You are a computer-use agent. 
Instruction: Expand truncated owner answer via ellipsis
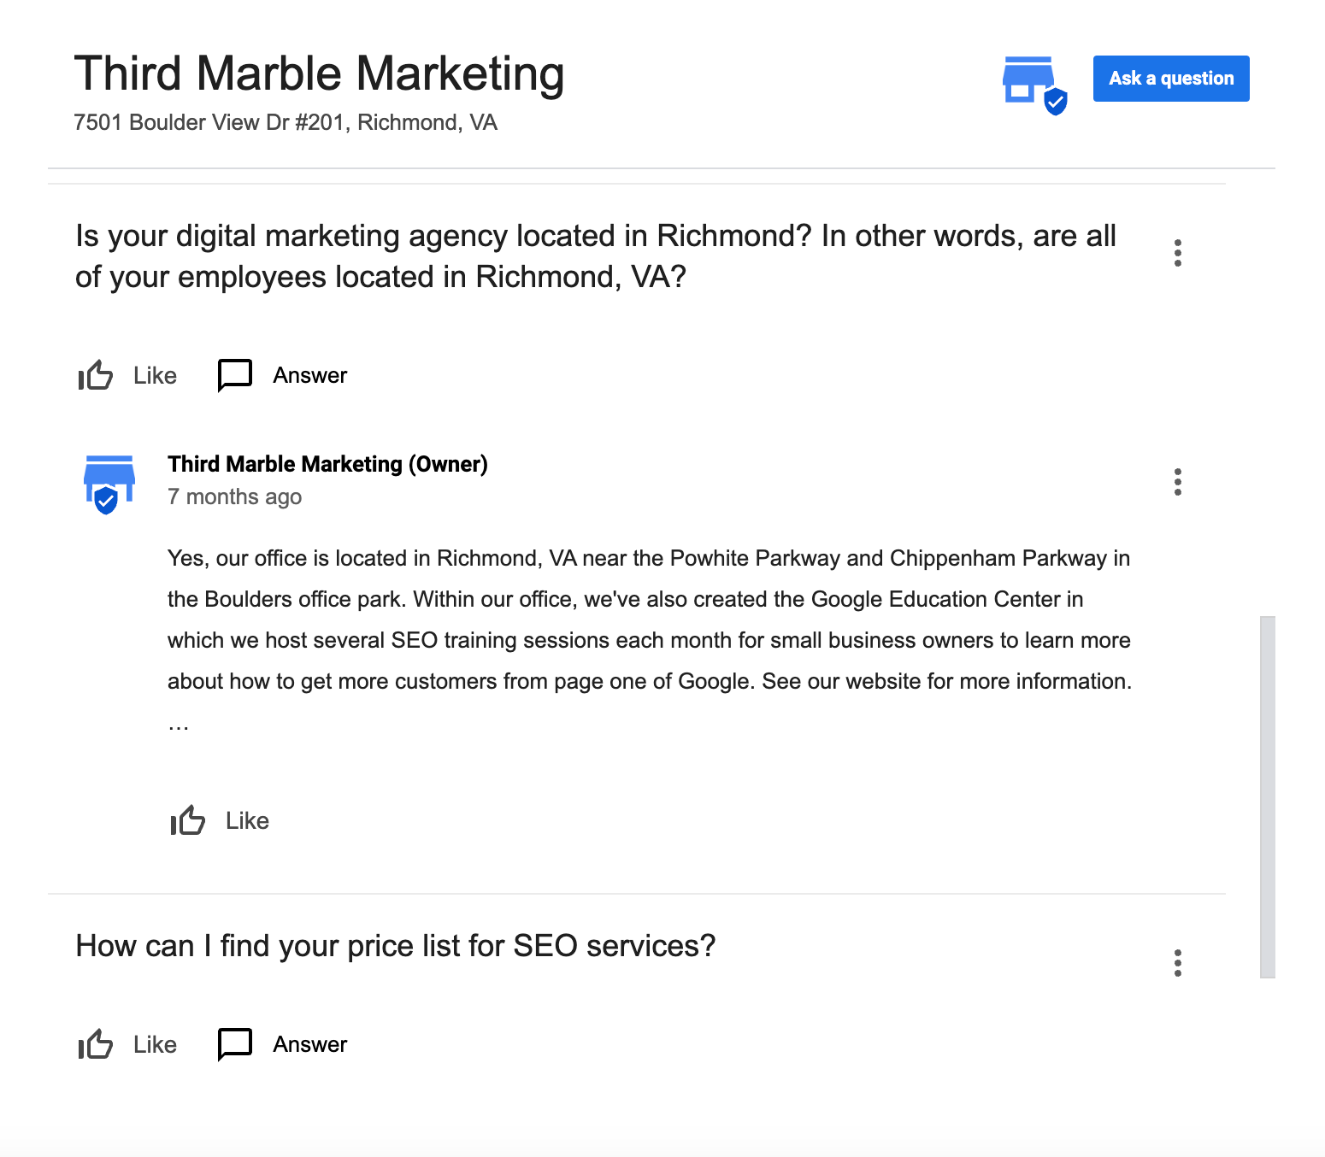click(x=178, y=725)
